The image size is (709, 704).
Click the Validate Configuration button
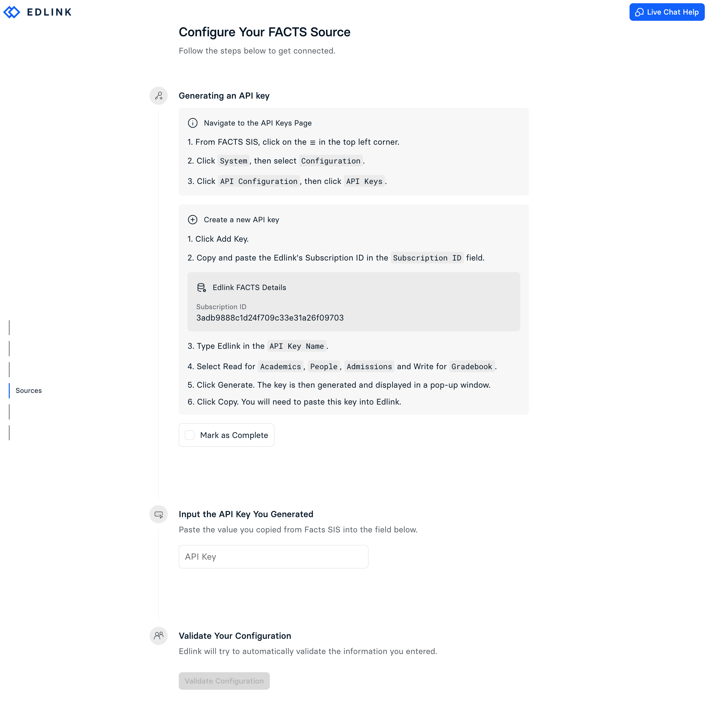(224, 681)
